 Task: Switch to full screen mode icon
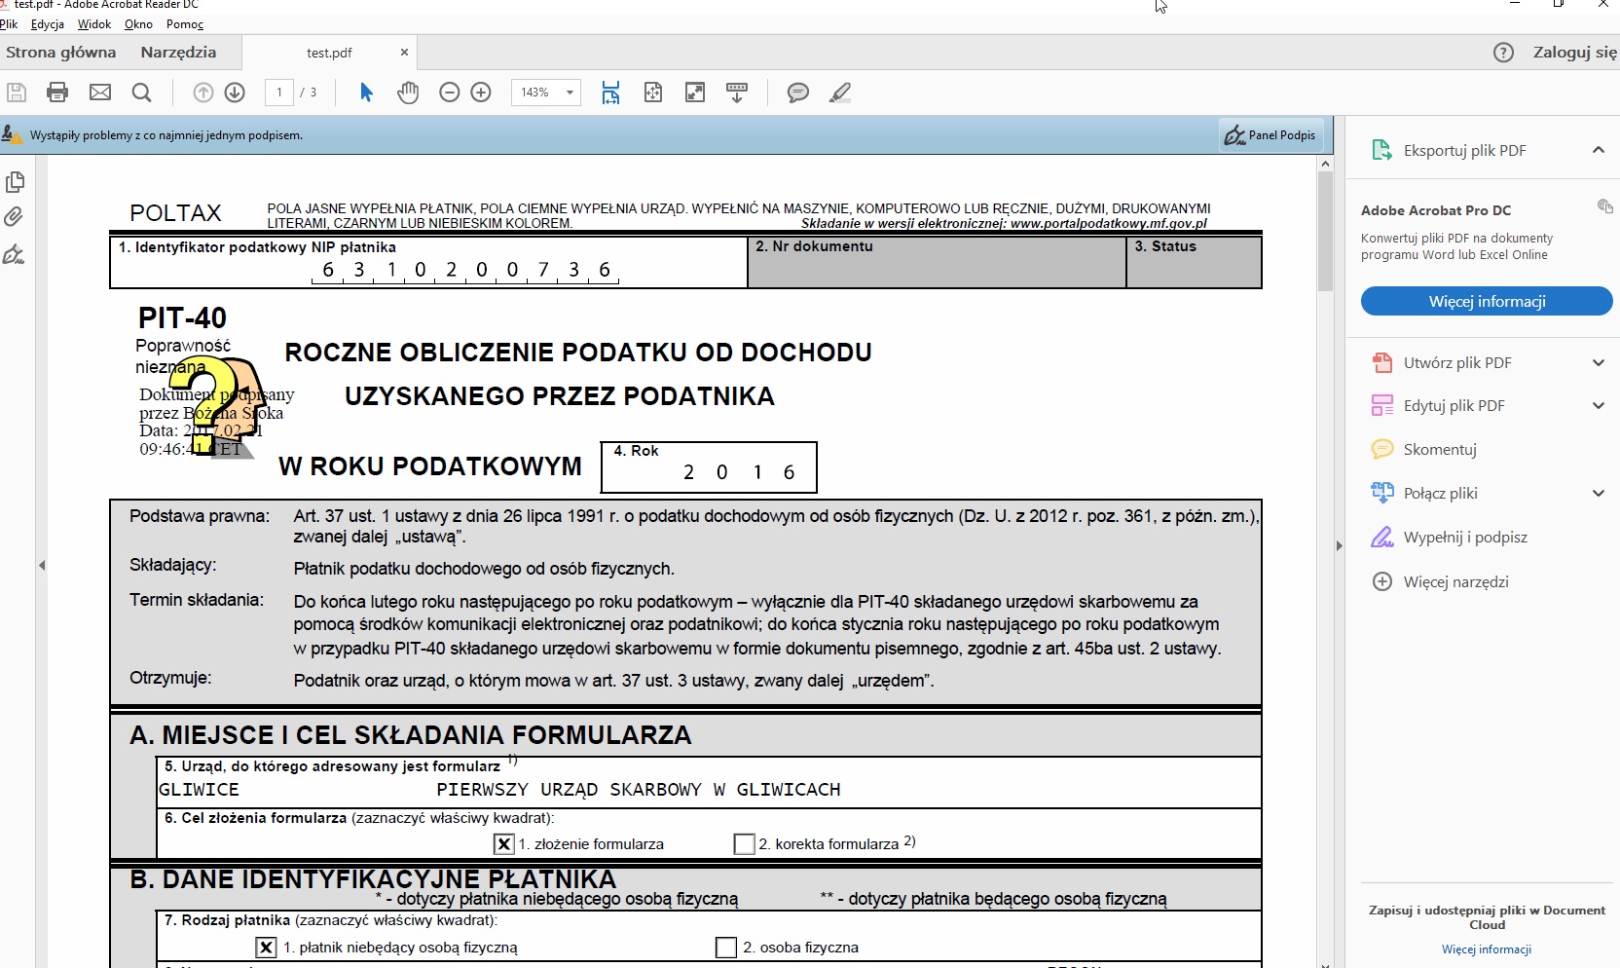695,93
